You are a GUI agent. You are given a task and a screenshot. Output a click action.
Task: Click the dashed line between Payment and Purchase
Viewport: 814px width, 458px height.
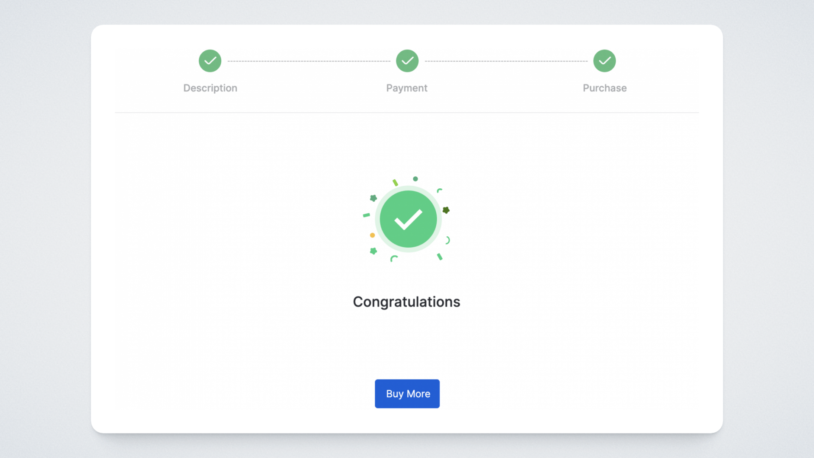506,61
